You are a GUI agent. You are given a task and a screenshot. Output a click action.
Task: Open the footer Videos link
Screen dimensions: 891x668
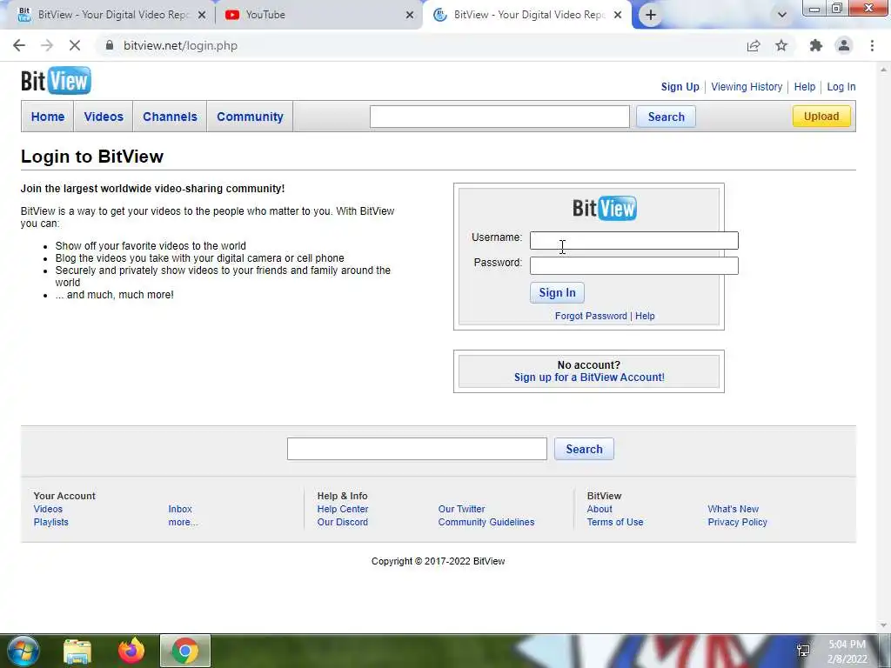[x=48, y=509]
